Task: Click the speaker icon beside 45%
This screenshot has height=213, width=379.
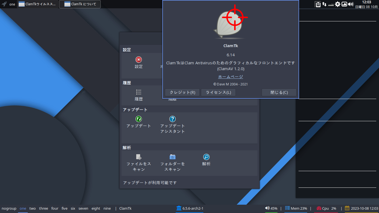Action: click(x=267, y=208)
